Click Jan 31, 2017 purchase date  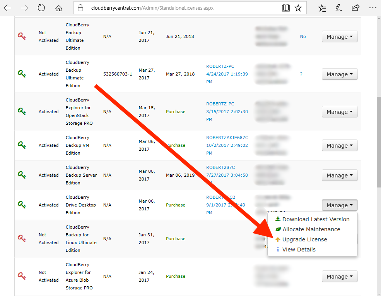click(147, 239)
